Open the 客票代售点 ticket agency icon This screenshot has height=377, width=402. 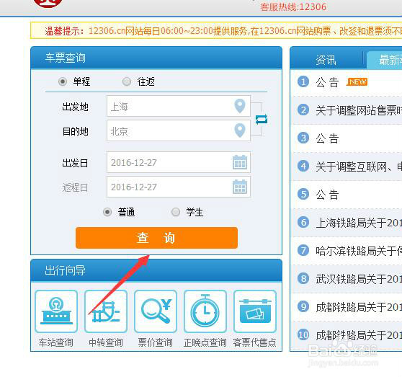click(x=255, y=311)
